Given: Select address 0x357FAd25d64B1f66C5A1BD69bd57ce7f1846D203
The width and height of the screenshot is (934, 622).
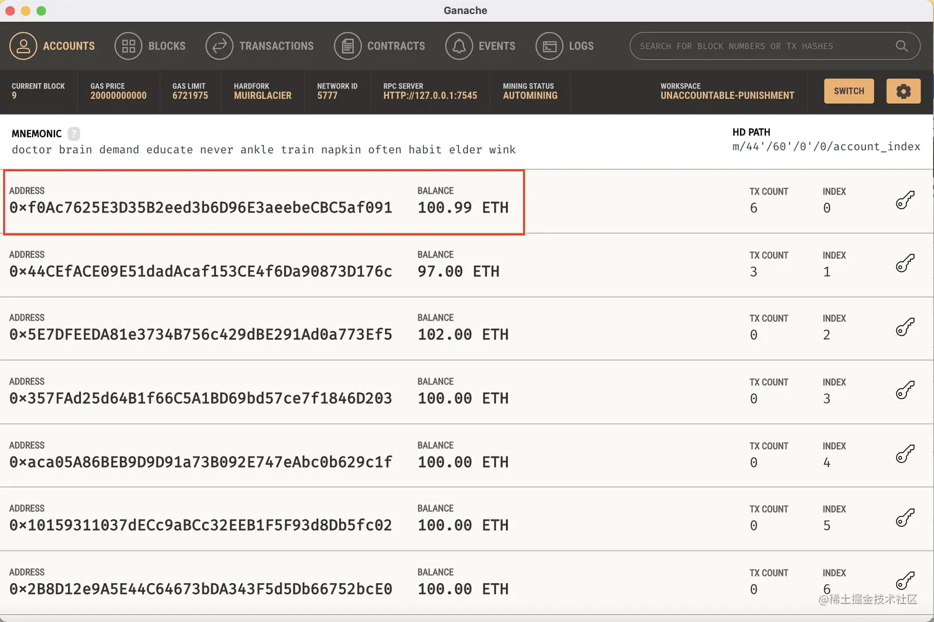Looking at the screenshot, I should [x=201, y=398].
